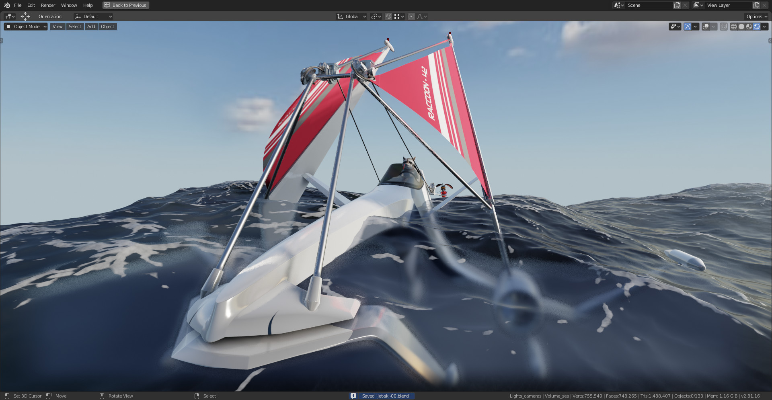The width and height of the screenshot is (772, 400).
Task: Open the Render menu
Action: 48,5
